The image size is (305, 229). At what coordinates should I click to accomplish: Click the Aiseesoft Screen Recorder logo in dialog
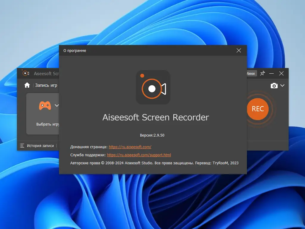point(153,87)
